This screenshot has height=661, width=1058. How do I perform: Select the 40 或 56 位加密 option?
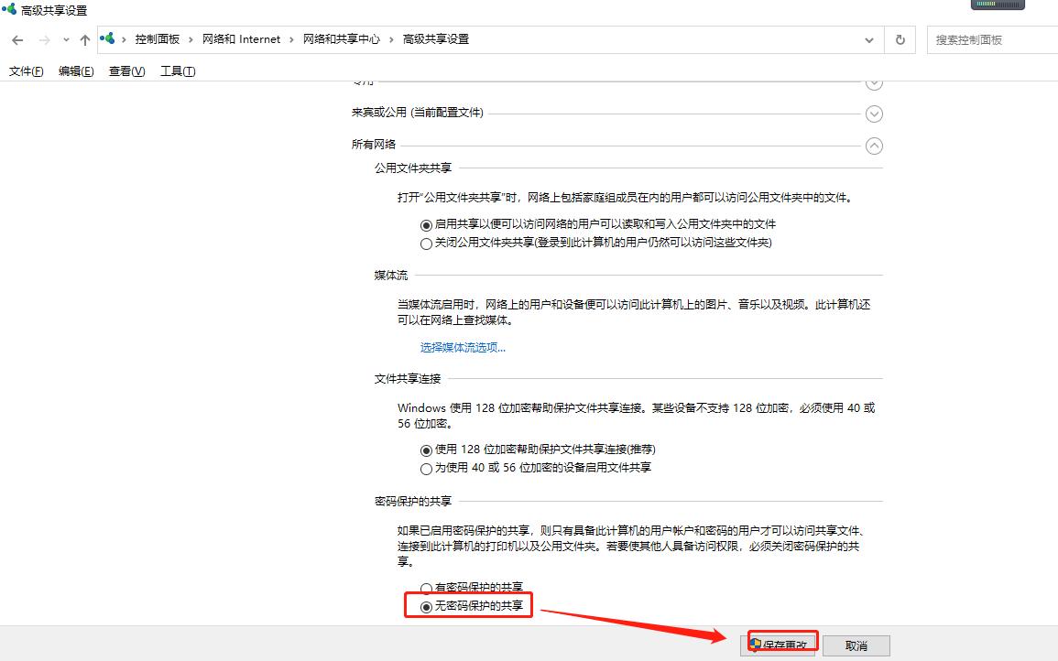coord(426,468)
